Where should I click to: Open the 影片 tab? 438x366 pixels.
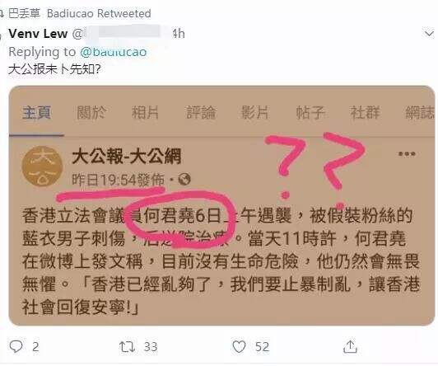coord(254,113)
